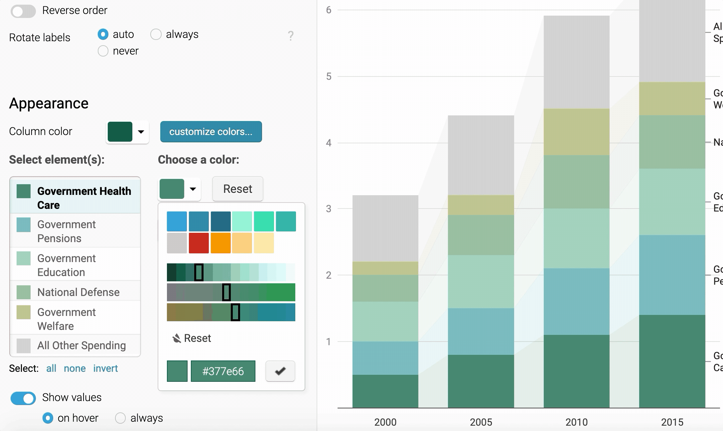Image resolution: width=723 pixels, height=431 pixels.
Task: Open the Choose a color dropdown arrow
Action: pos(193,189)
